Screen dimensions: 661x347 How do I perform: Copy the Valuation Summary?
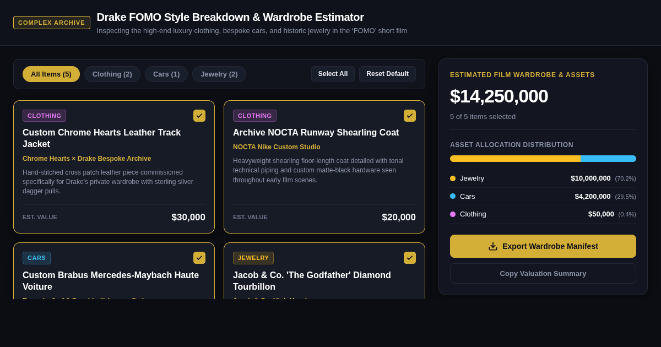coord(543,273)
